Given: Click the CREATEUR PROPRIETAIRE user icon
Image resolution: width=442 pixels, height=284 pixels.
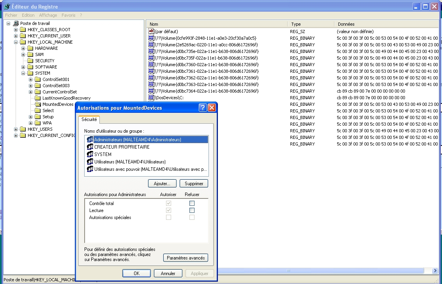Looking at the screenshot, I should coord(90,147).
